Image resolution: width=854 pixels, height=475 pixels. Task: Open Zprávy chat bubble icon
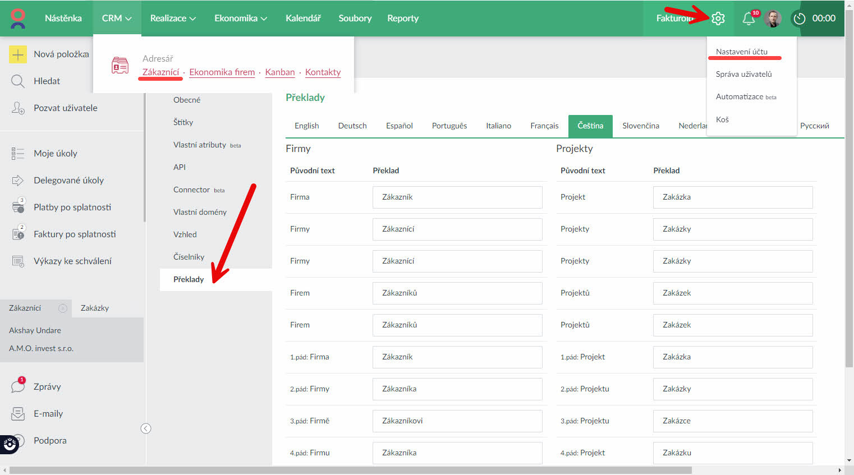click(x=18, y=386)
